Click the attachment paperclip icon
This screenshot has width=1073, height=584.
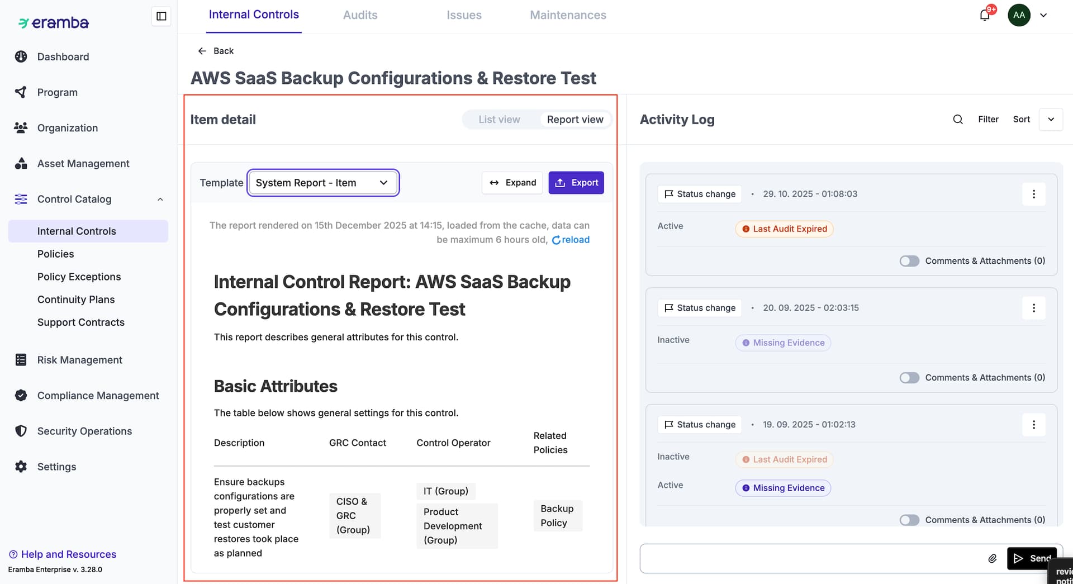(x=992, y=558)
